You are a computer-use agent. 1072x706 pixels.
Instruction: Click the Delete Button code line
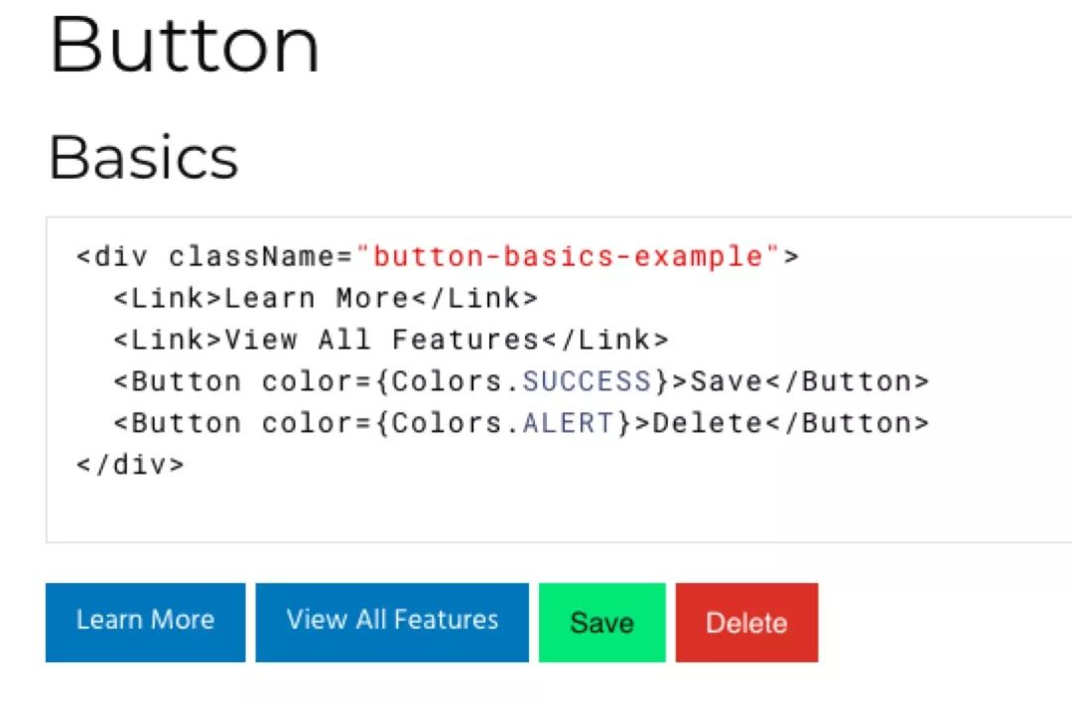[521, 423]
